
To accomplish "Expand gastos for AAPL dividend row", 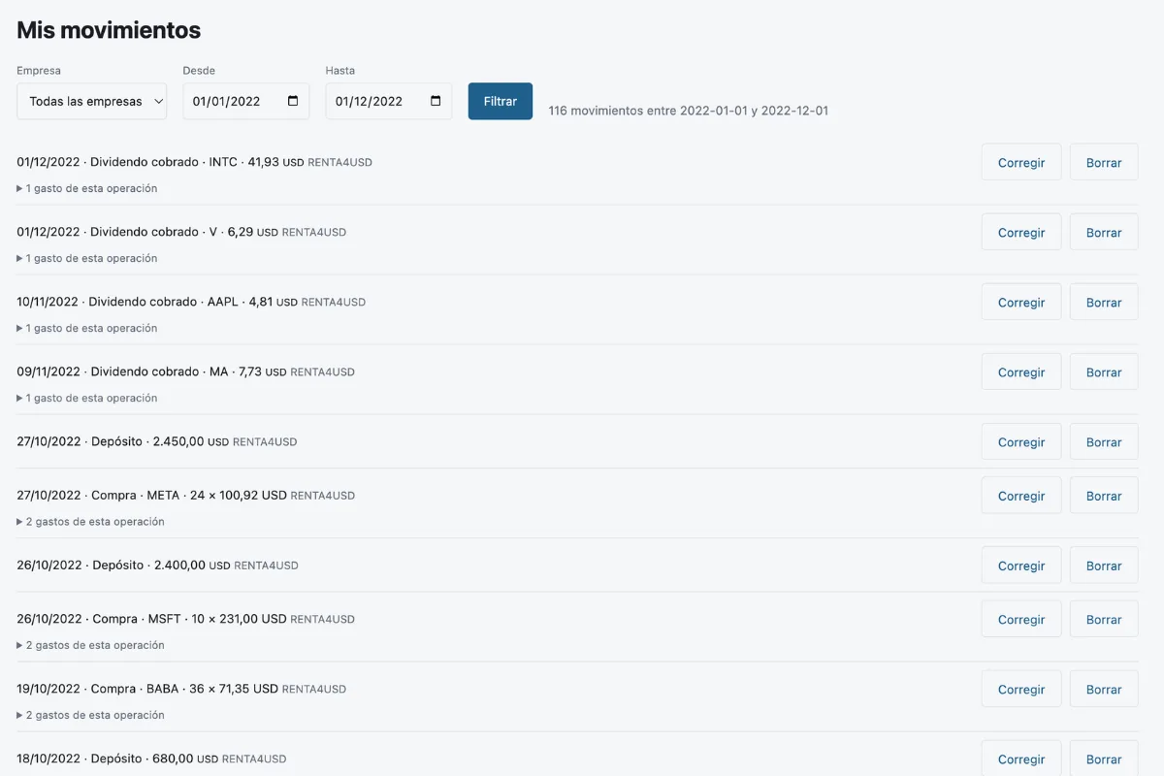I will tap(87, 328).
